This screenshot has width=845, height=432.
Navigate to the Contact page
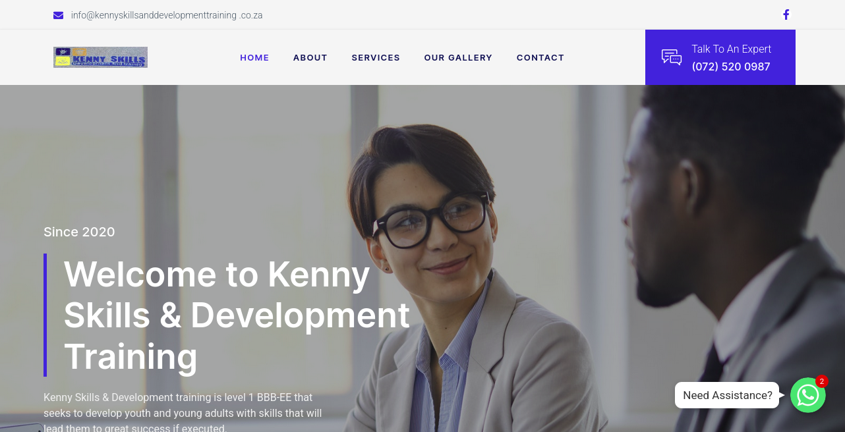pos(540,57)
